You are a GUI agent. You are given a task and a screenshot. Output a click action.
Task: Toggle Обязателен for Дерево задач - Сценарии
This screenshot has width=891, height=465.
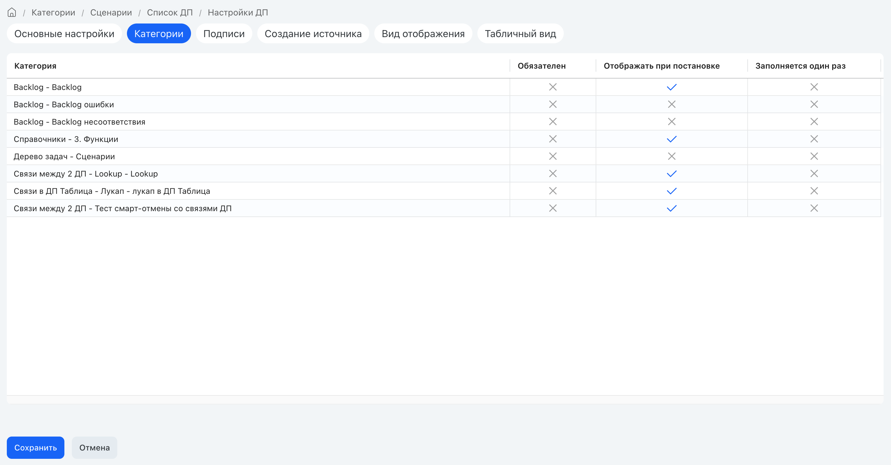click(x=553, y=156)
